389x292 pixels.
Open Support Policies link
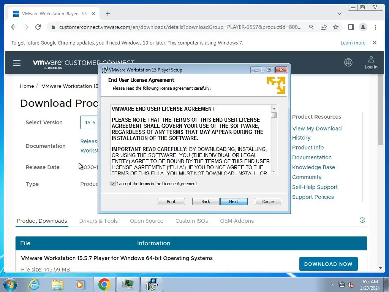click(x=313, y=197)
